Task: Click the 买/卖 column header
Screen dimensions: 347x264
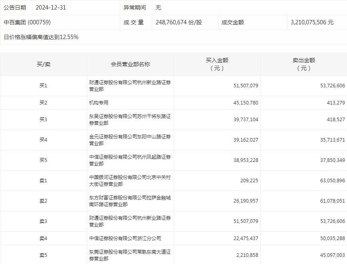Action: pos(44,64)
